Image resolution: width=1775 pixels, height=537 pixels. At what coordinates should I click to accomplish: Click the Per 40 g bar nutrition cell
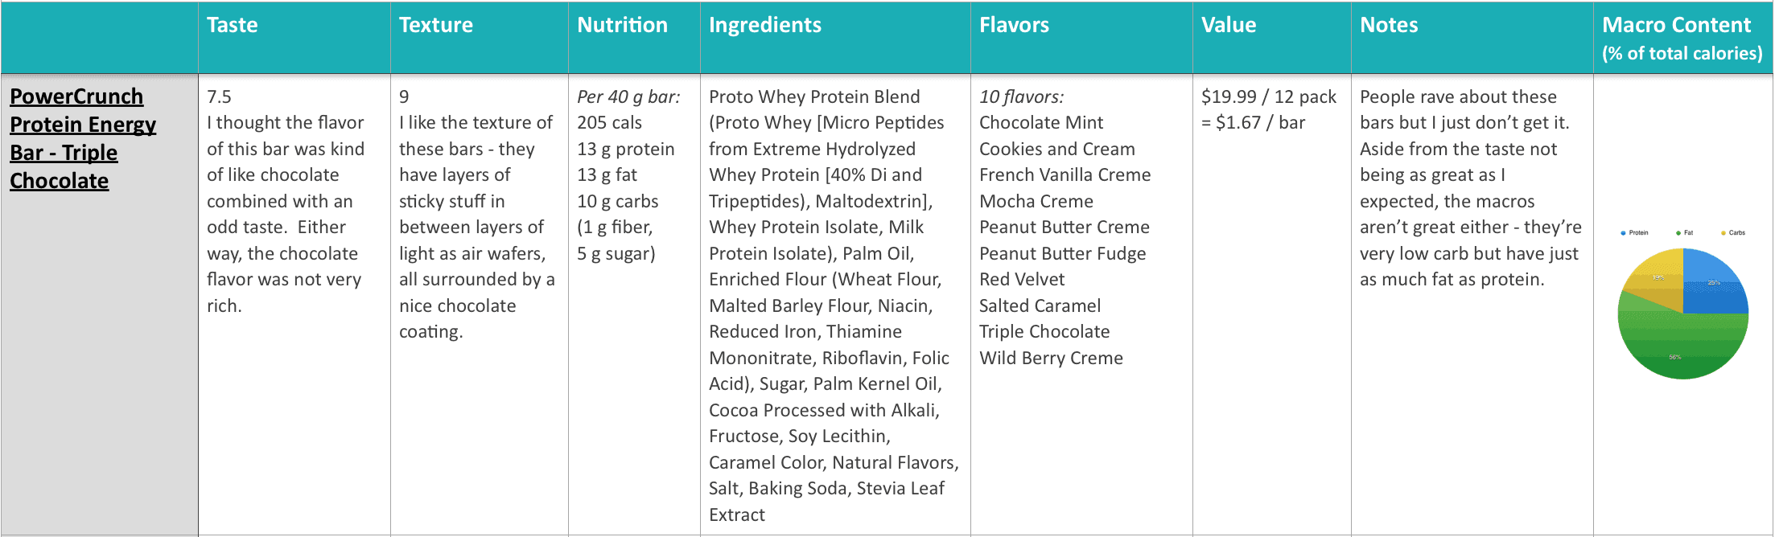[635, 305]
